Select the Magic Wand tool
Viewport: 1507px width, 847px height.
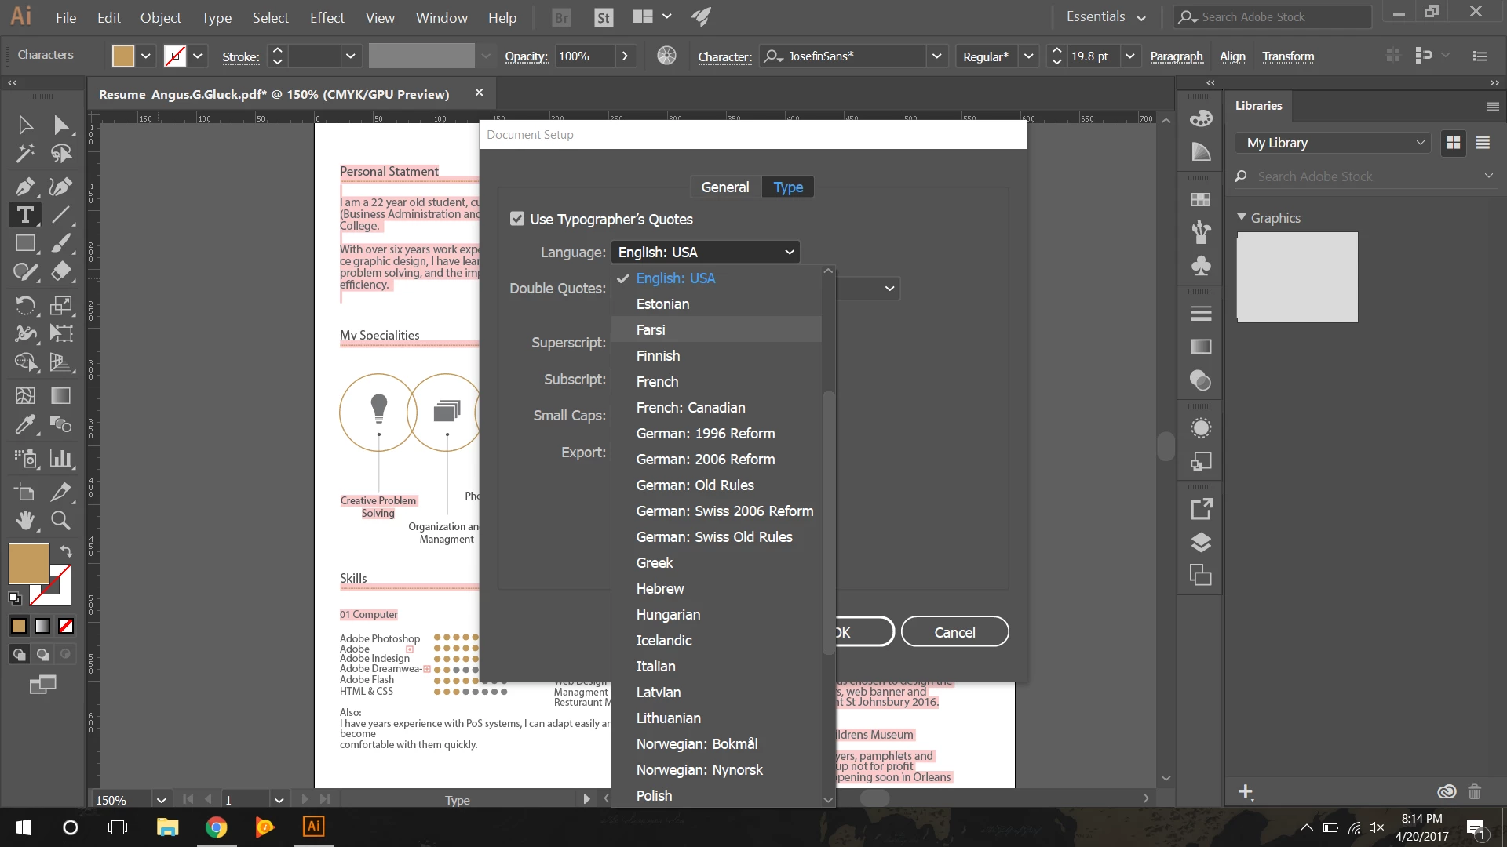coord(25,154)
